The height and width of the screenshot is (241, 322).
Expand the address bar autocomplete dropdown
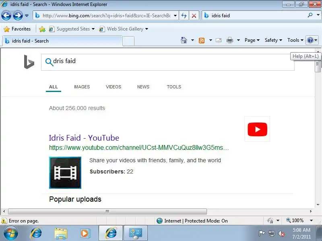click(x=175, y=16)
